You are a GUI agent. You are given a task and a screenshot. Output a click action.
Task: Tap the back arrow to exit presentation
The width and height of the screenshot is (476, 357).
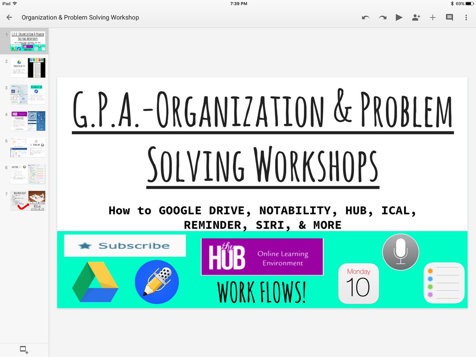9,17
